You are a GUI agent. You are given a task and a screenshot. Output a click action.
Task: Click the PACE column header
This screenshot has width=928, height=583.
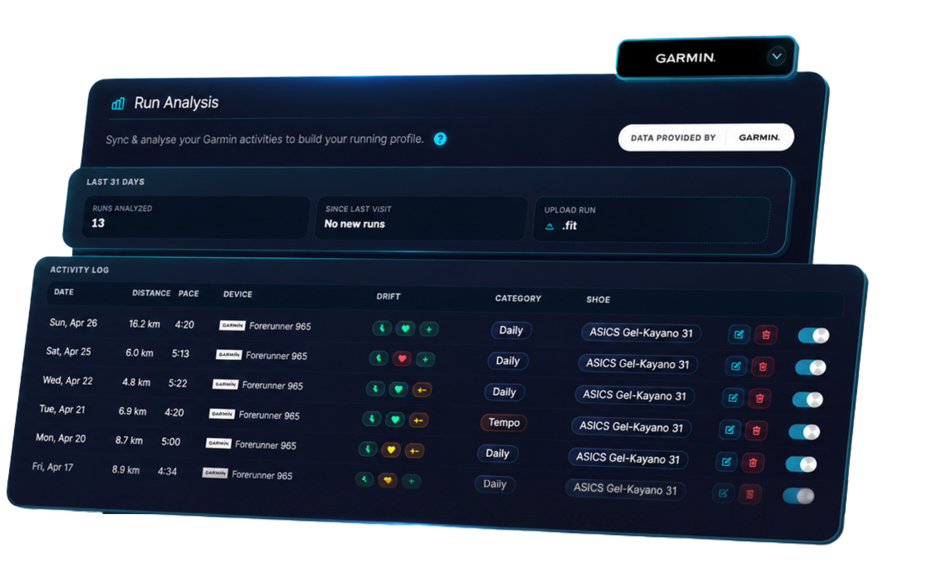click(188, 294)
